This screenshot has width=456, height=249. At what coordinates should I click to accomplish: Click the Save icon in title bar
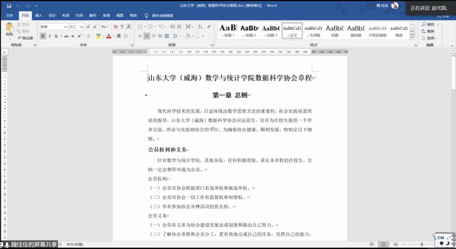coord(9,6)
